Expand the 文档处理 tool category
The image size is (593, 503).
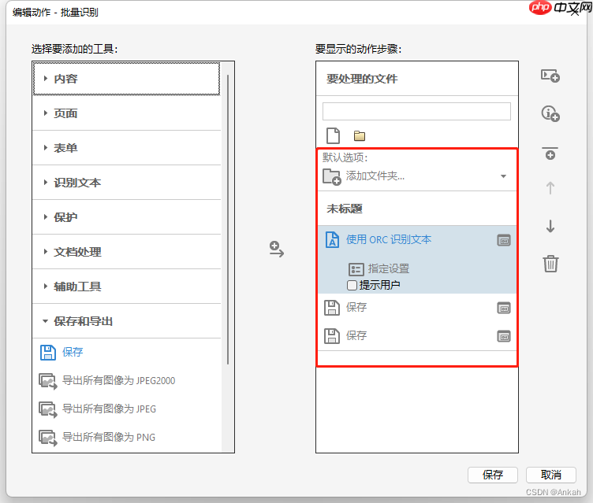click(x=126, y=252)
